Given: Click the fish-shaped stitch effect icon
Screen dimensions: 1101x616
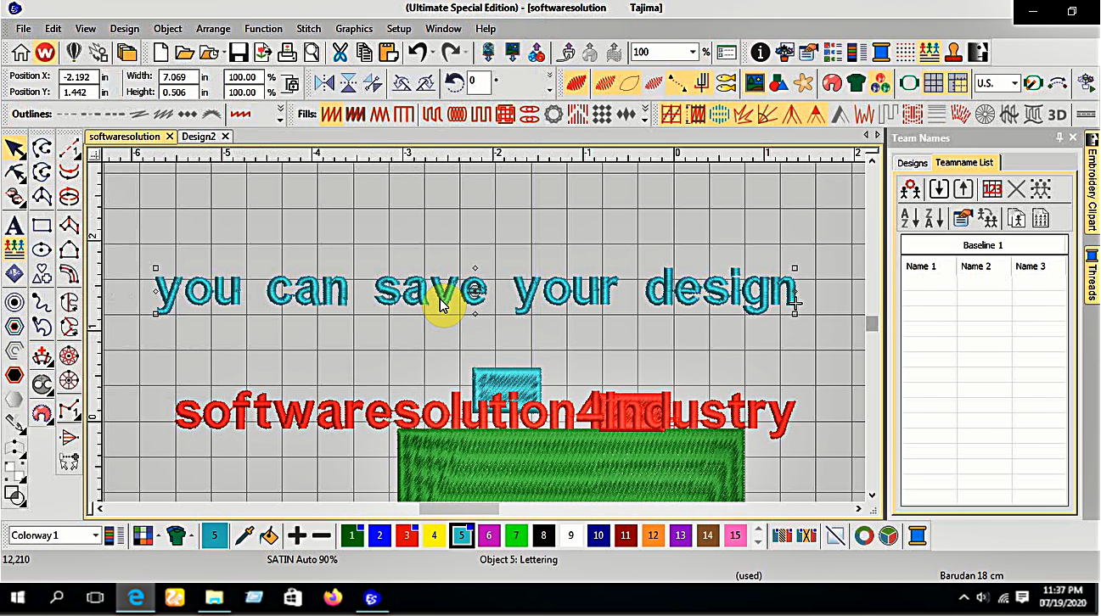Looking at the screenshot, I should pos(727,82).
